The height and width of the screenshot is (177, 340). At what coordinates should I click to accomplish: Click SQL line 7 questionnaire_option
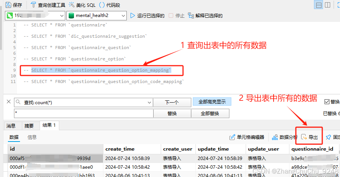coord(75,59)
